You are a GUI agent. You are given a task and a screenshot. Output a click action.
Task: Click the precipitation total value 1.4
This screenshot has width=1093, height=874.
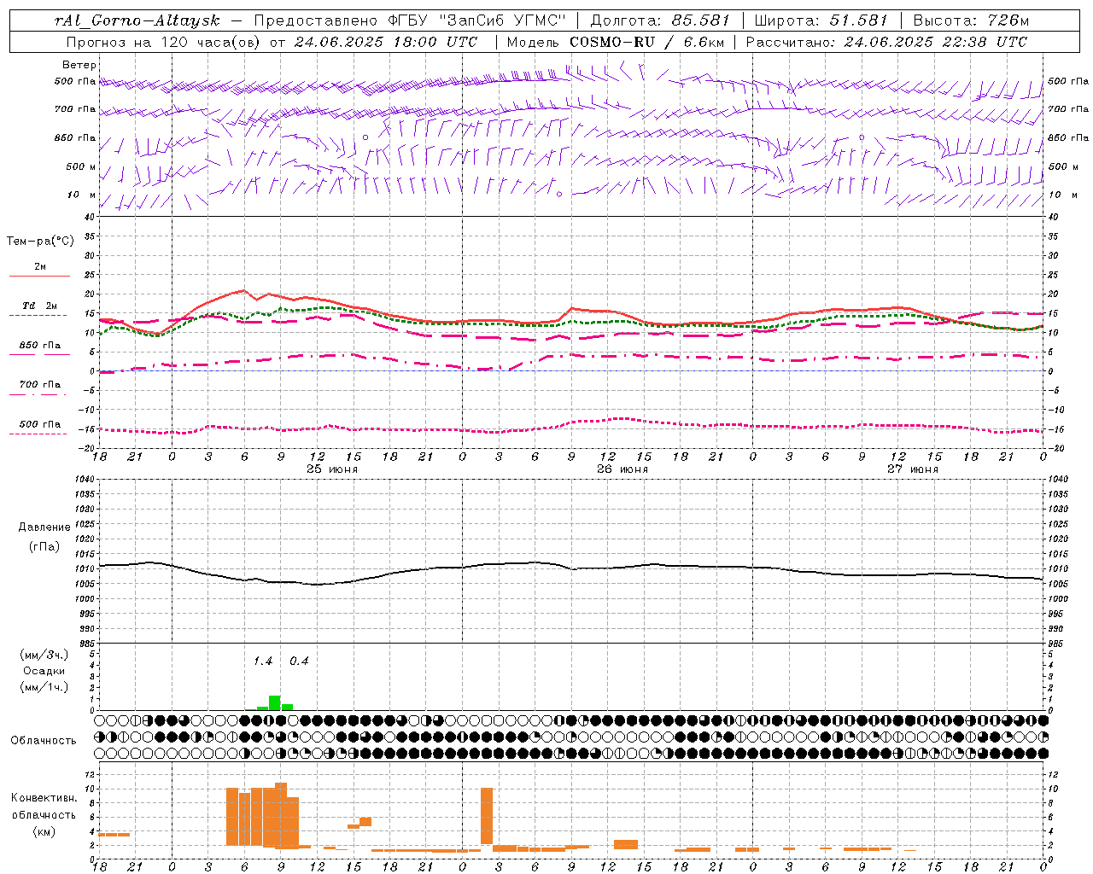point(263,661)
